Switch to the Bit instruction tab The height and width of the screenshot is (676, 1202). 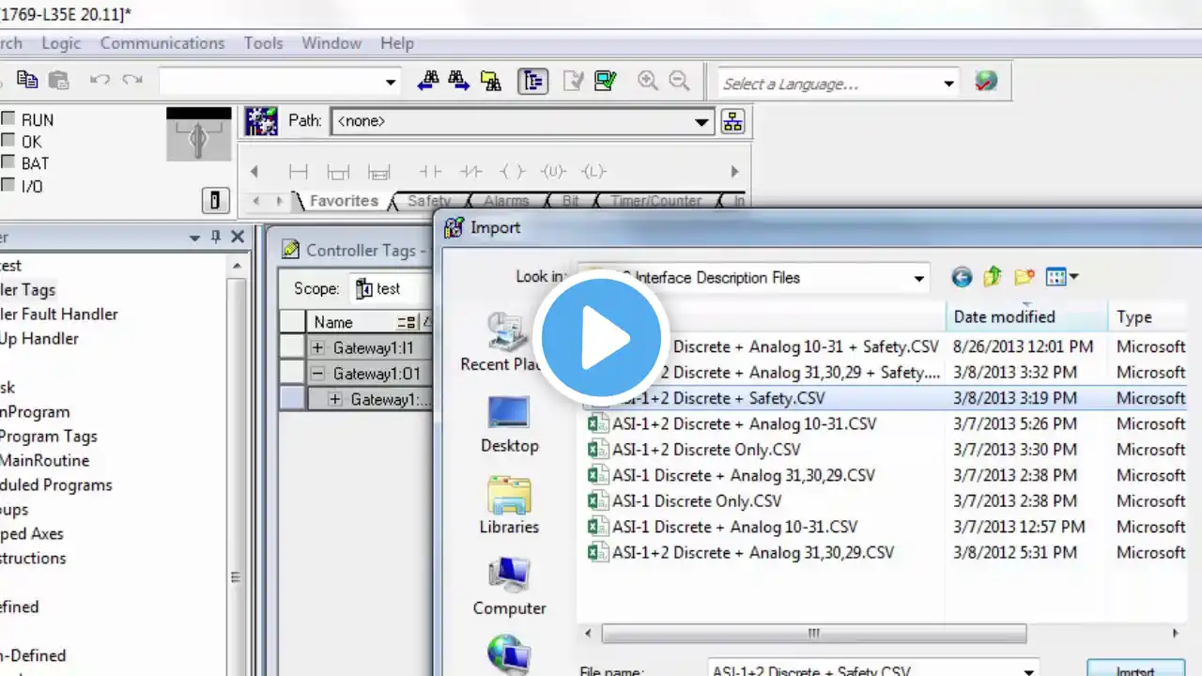tap(571, 201)
